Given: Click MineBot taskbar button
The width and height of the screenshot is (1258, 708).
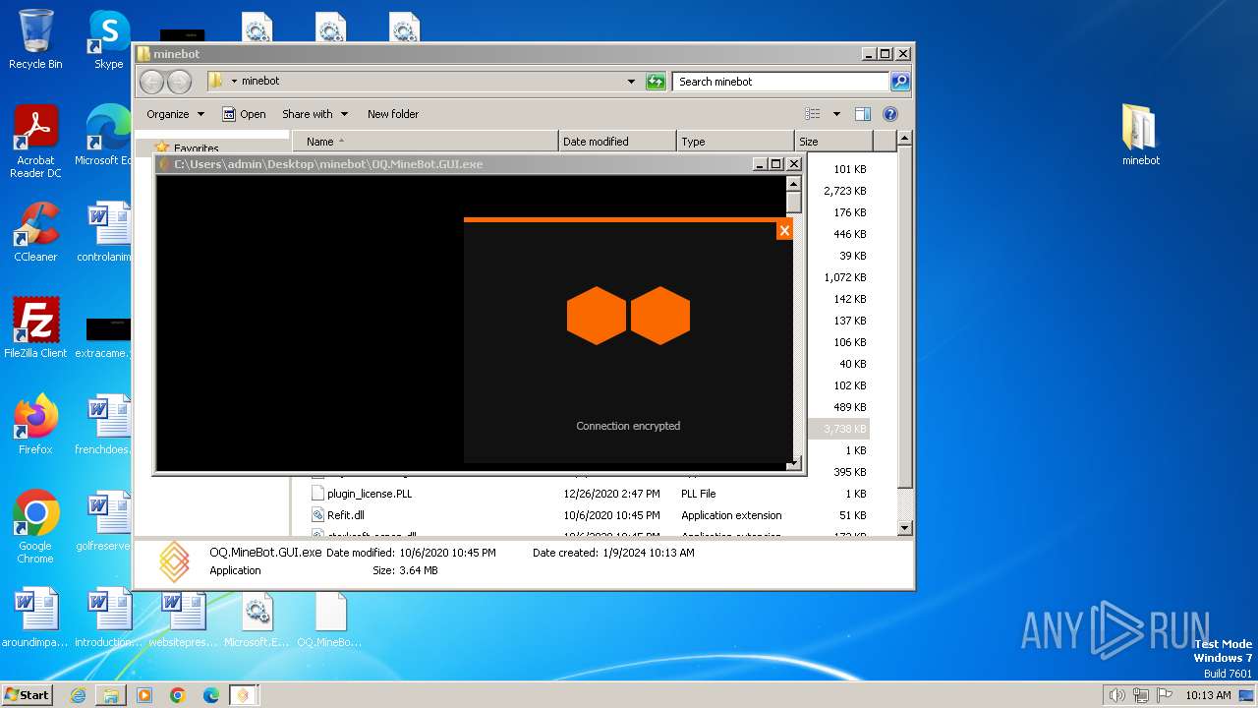Looking at the screenshot, I should point(245,695).
